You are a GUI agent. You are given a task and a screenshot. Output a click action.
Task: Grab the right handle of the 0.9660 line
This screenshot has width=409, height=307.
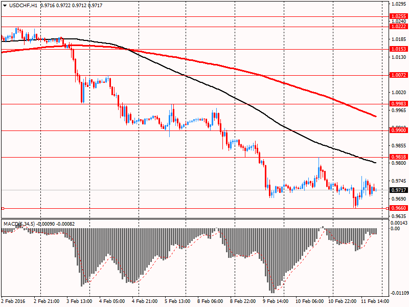pyautogui.click(x=387, y=208)
